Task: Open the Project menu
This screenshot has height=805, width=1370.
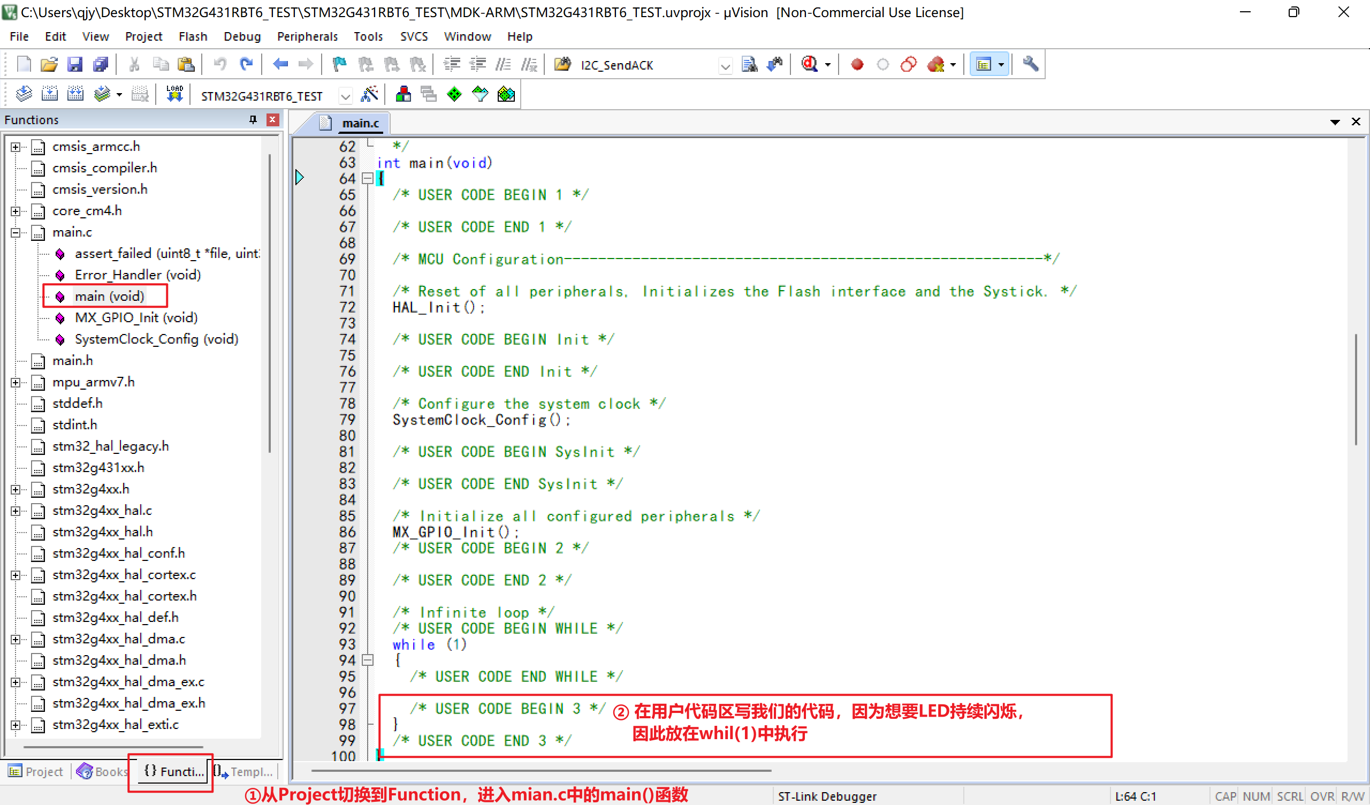Action: [x=143, y=36]
